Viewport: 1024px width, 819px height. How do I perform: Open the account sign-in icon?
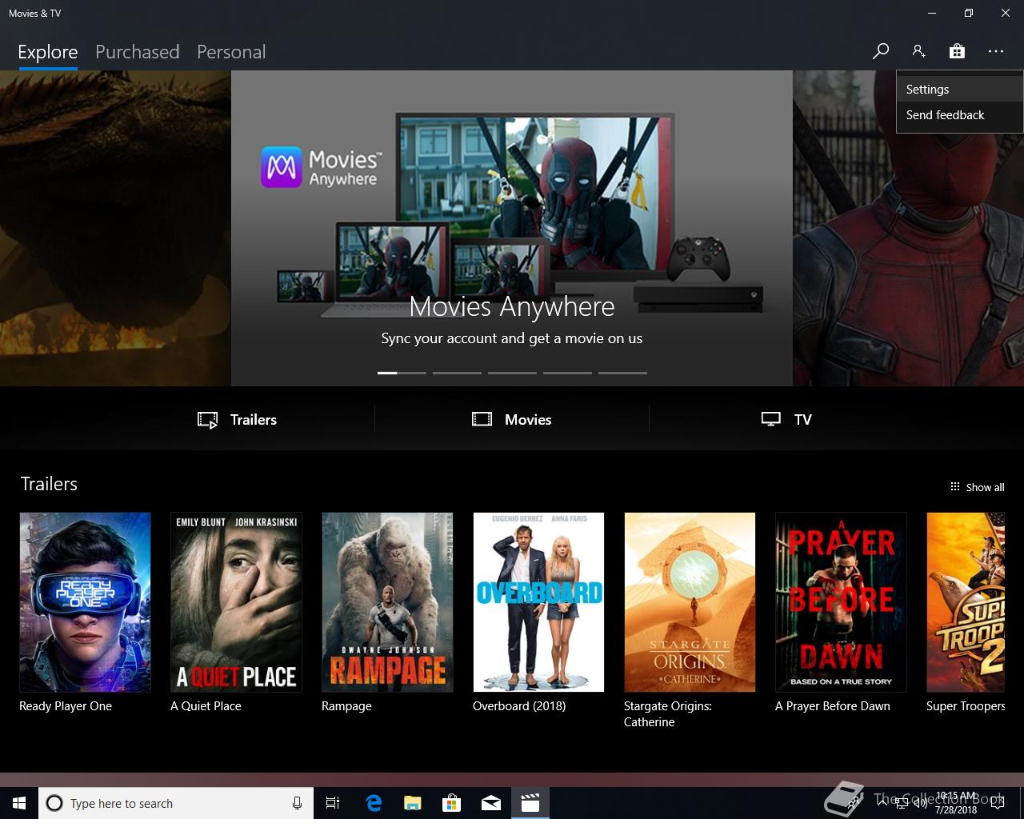click(918, 51)
